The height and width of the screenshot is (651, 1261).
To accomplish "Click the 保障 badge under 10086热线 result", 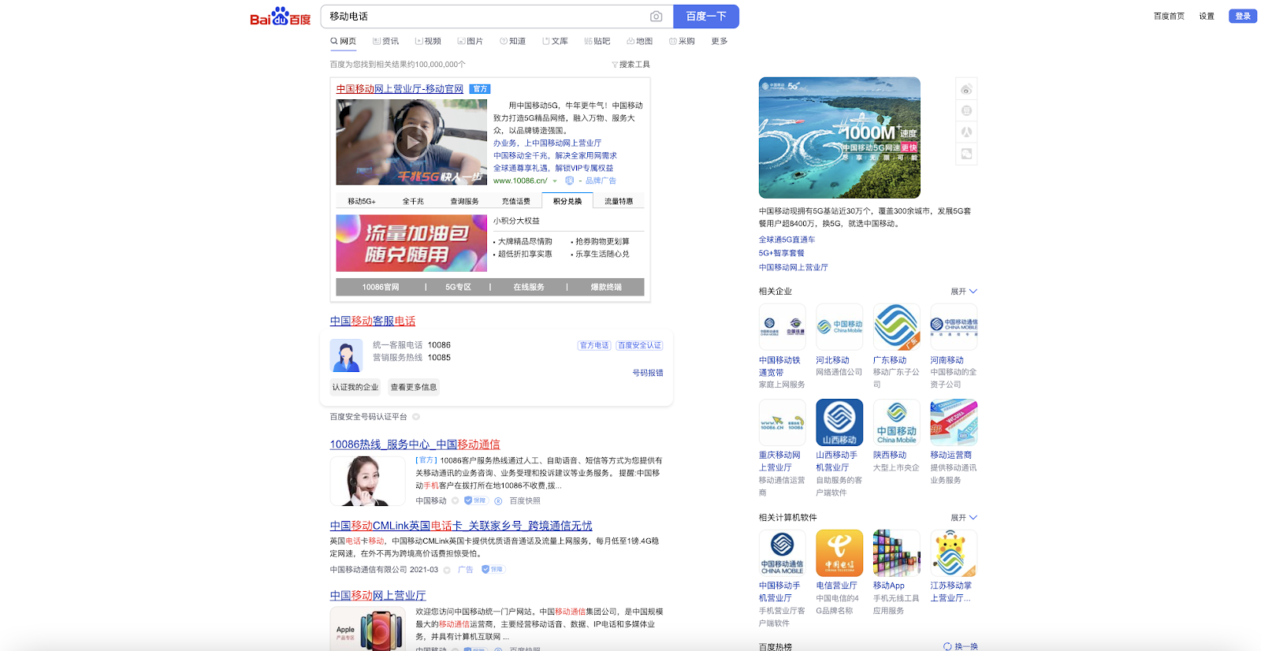I will (475, 500).
